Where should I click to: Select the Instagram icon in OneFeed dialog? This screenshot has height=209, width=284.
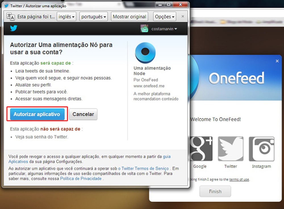261,148
